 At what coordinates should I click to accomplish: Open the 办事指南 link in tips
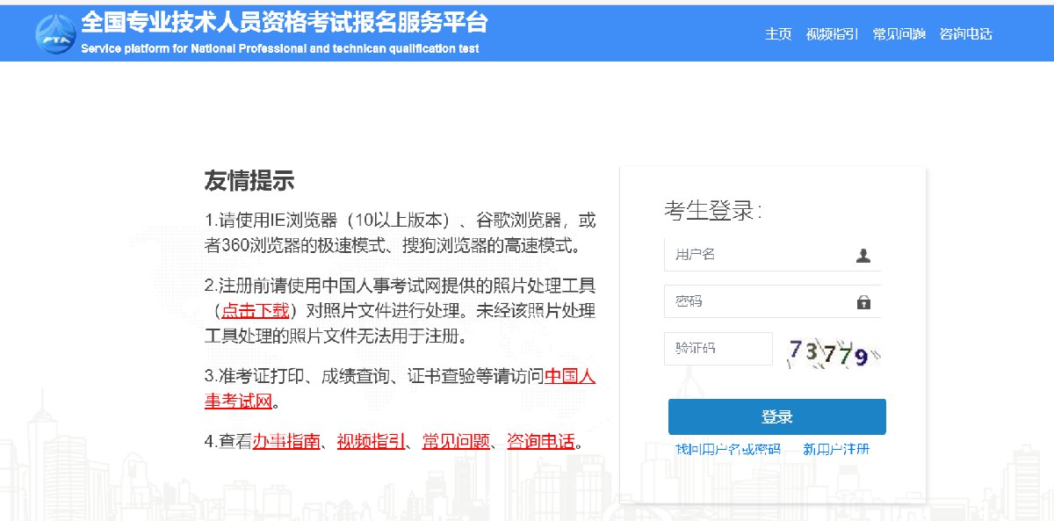point(286,441)
